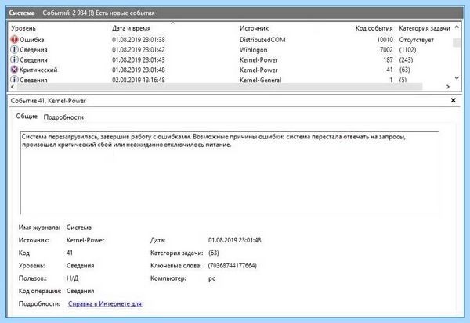Click event code 187 cell
The image size is (470, 323).
(x=388, y=60)
